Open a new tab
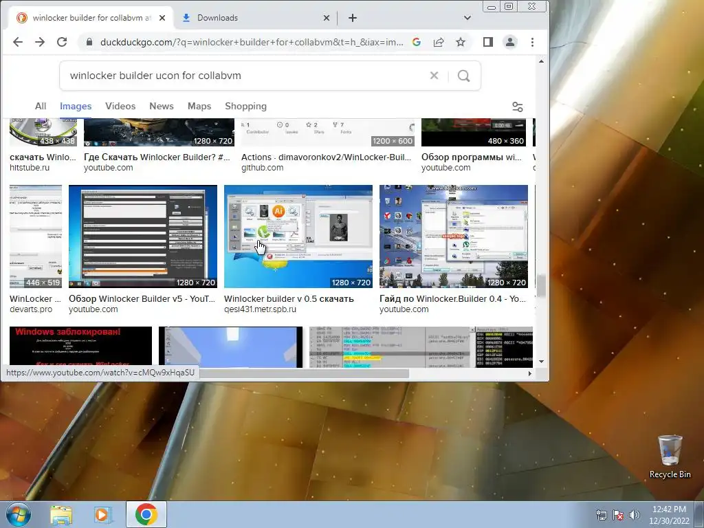Viewport: 704px width, 528px height. [x=353, y=18]
